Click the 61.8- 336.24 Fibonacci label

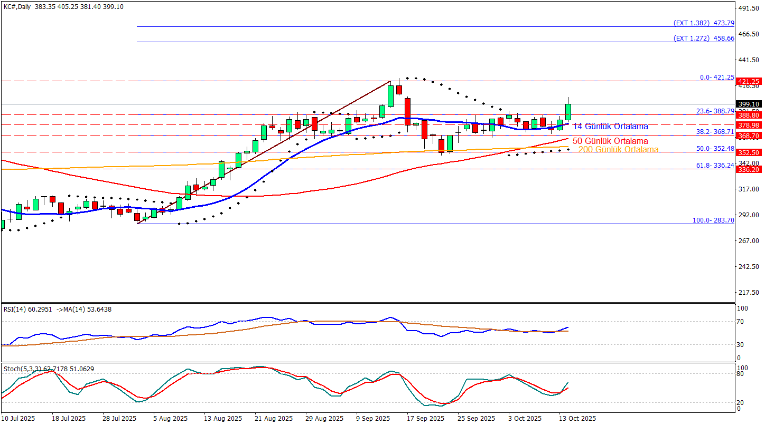coord(715,165)
